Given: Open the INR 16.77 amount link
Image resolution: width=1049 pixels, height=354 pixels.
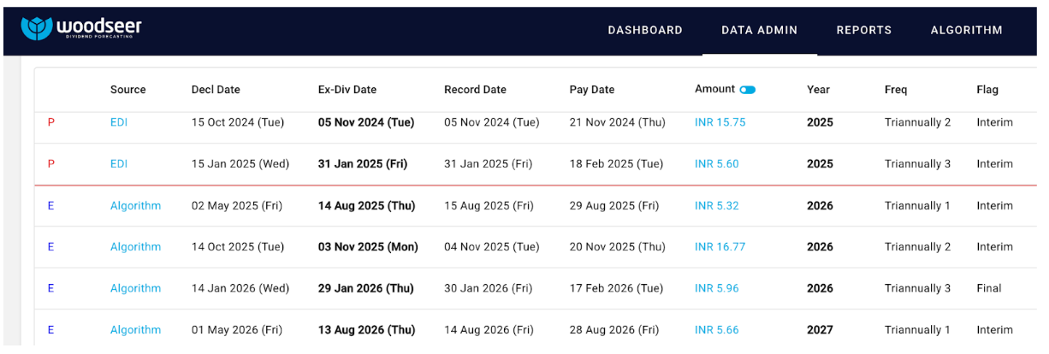Looking at the screenshot, I should 720,247.
